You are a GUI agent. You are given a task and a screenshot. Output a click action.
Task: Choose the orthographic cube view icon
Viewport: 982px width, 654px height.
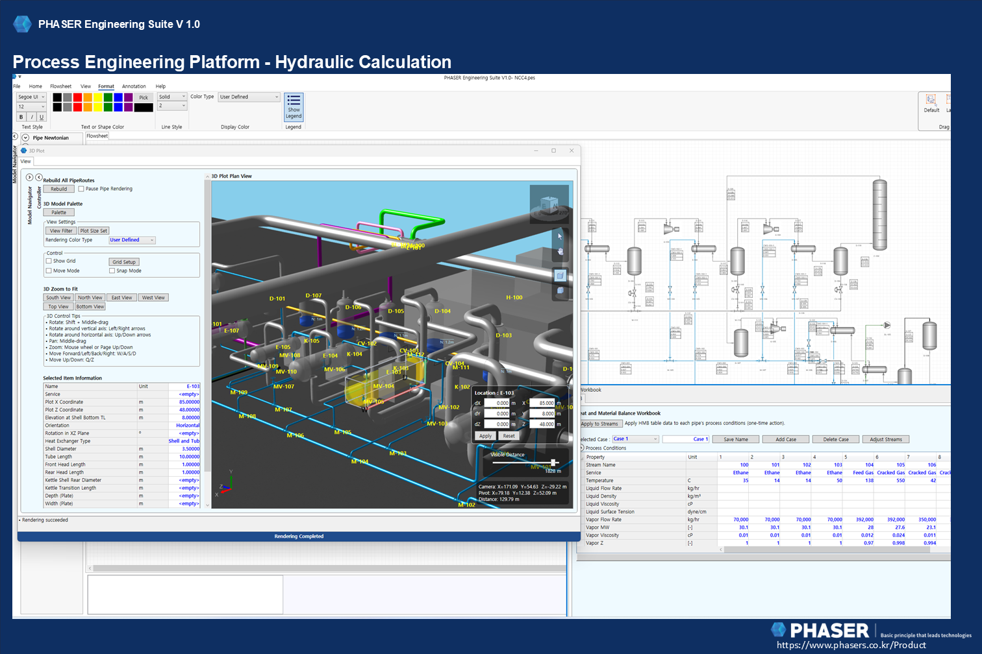pyautogui.click(x=560, y=291)
